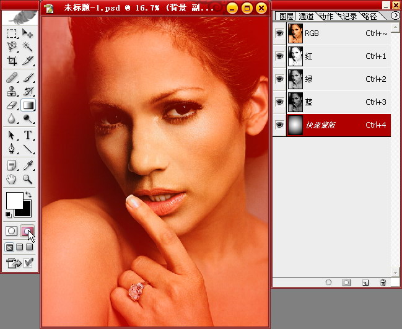This screenshot has height=329, width=402.
Task: Toggle visibility of RGB channel
Action: [x=279, y=33]
